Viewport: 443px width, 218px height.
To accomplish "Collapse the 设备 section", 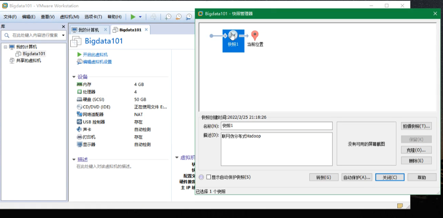I will pyautogui.click(x=74, y=77).
